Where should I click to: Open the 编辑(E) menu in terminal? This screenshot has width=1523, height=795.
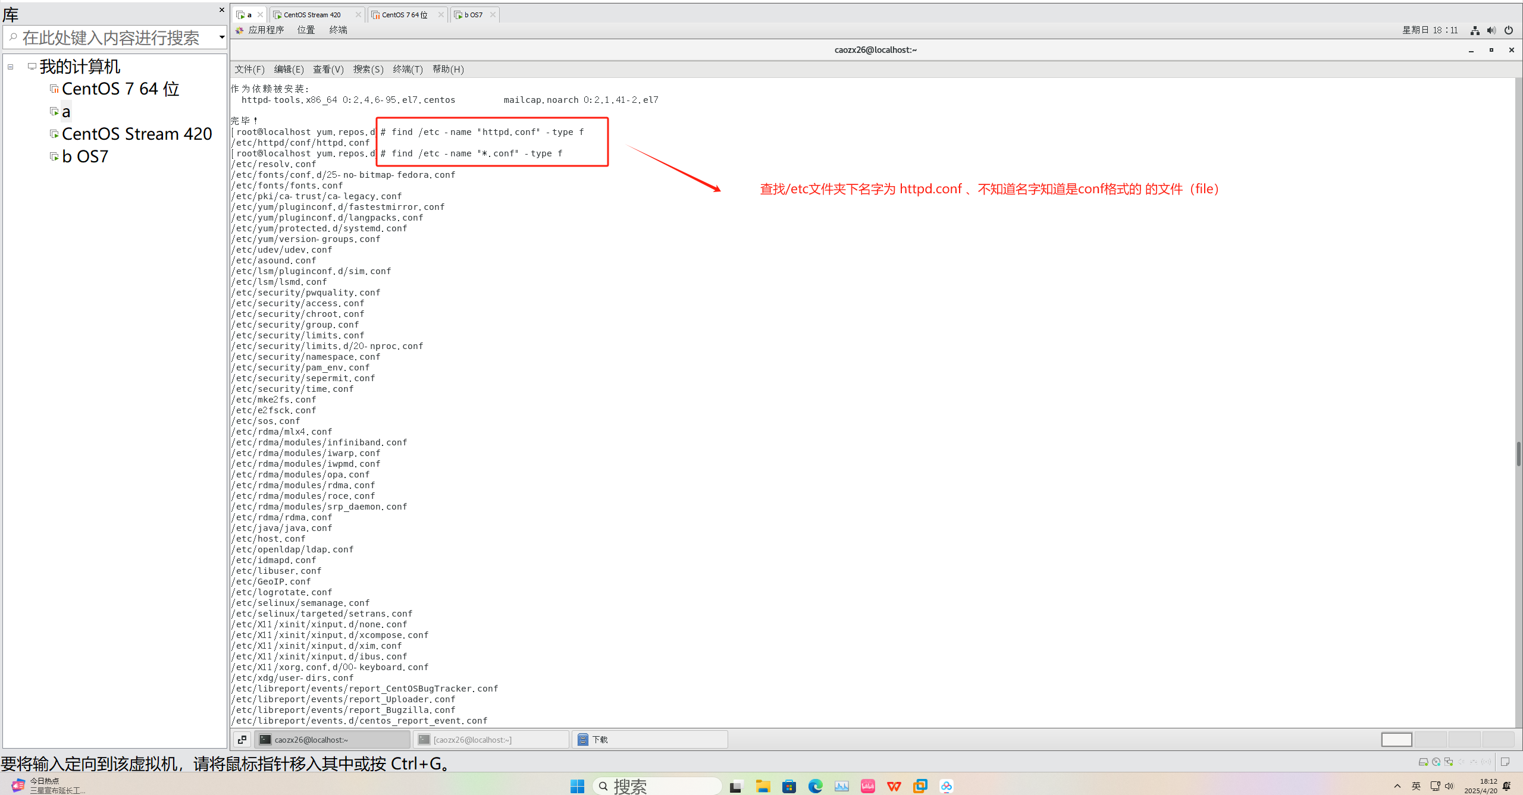pos(289,70)
